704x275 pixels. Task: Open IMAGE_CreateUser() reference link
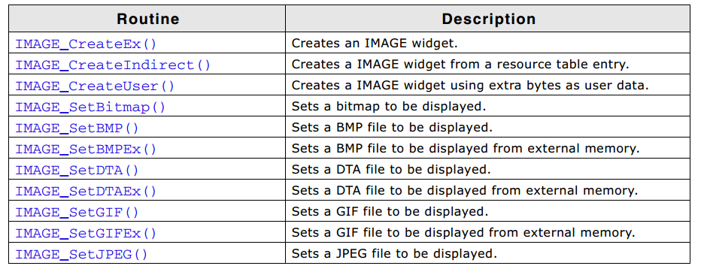click(95, 86)
